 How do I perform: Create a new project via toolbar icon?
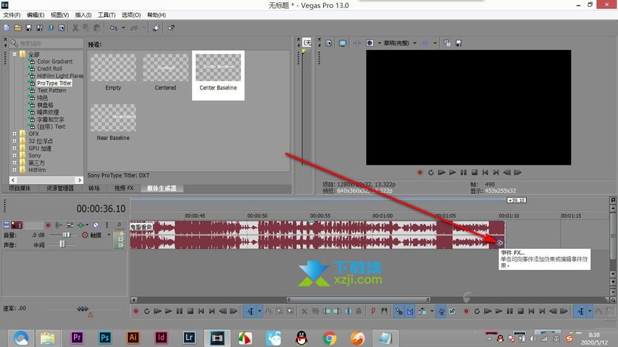pos(7,28)
